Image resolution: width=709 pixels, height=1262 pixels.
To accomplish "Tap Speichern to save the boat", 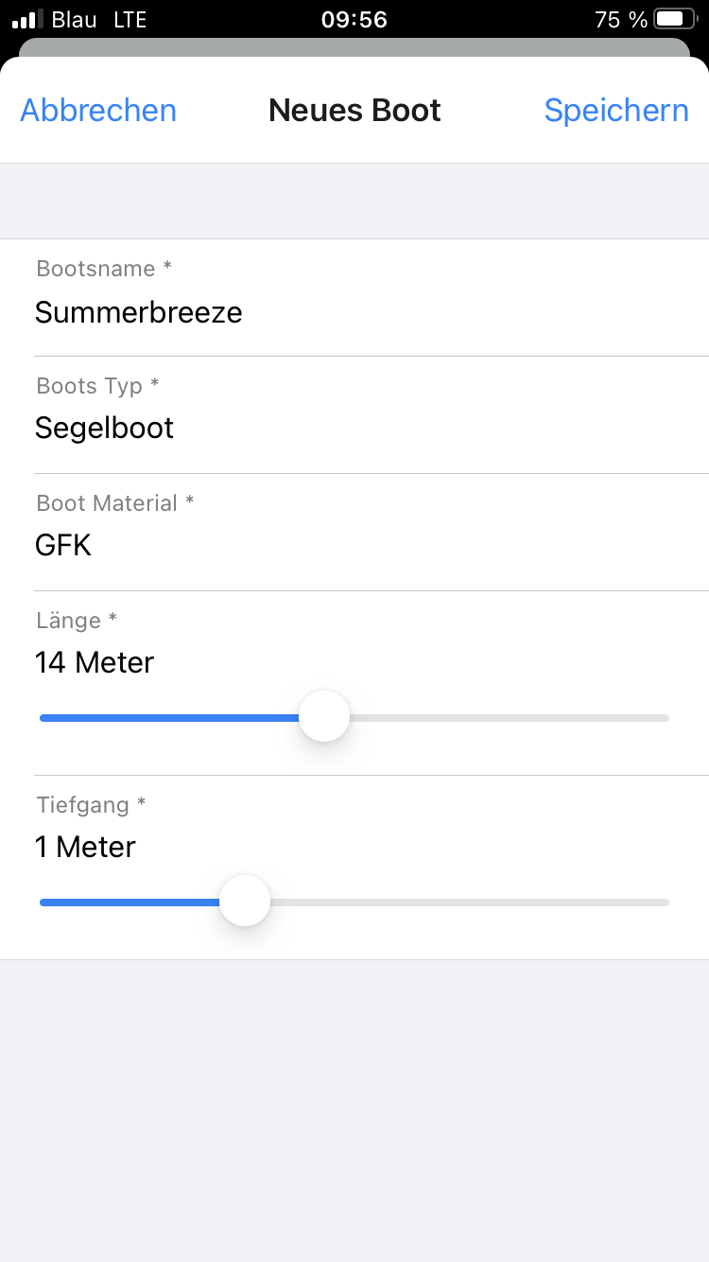I will [x=616, y=111].
